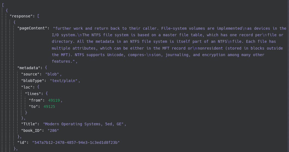
Task: Select the to value 49125
Action: [49, 107]
